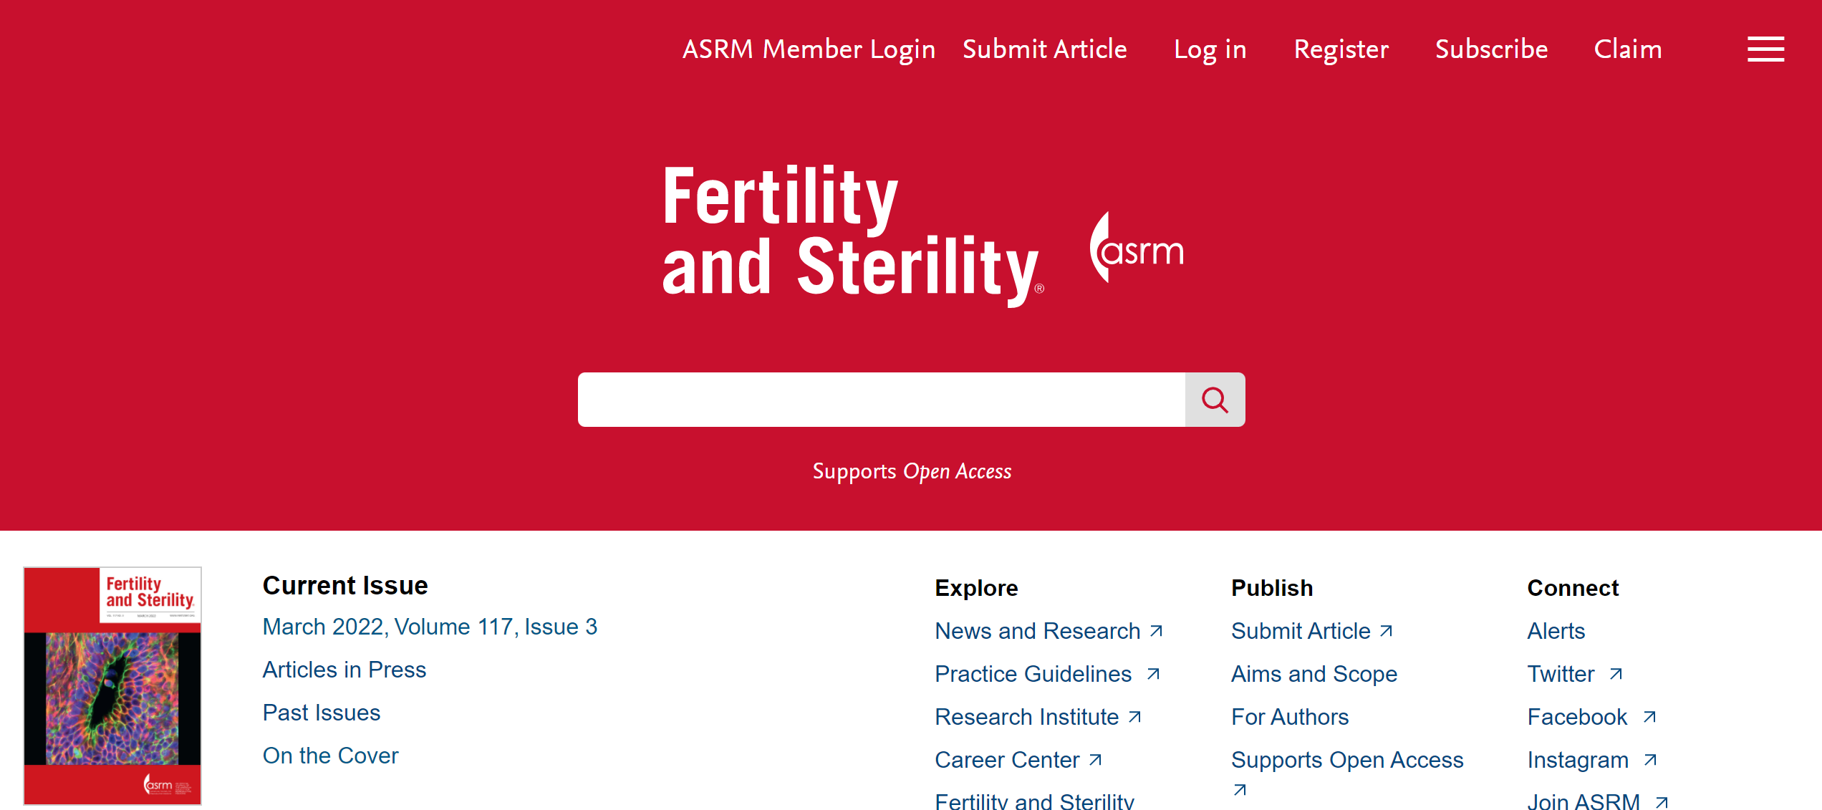Open Aims and Scope under Publish
Viewport: 1822px width, 810px height.
point(1314,674)
